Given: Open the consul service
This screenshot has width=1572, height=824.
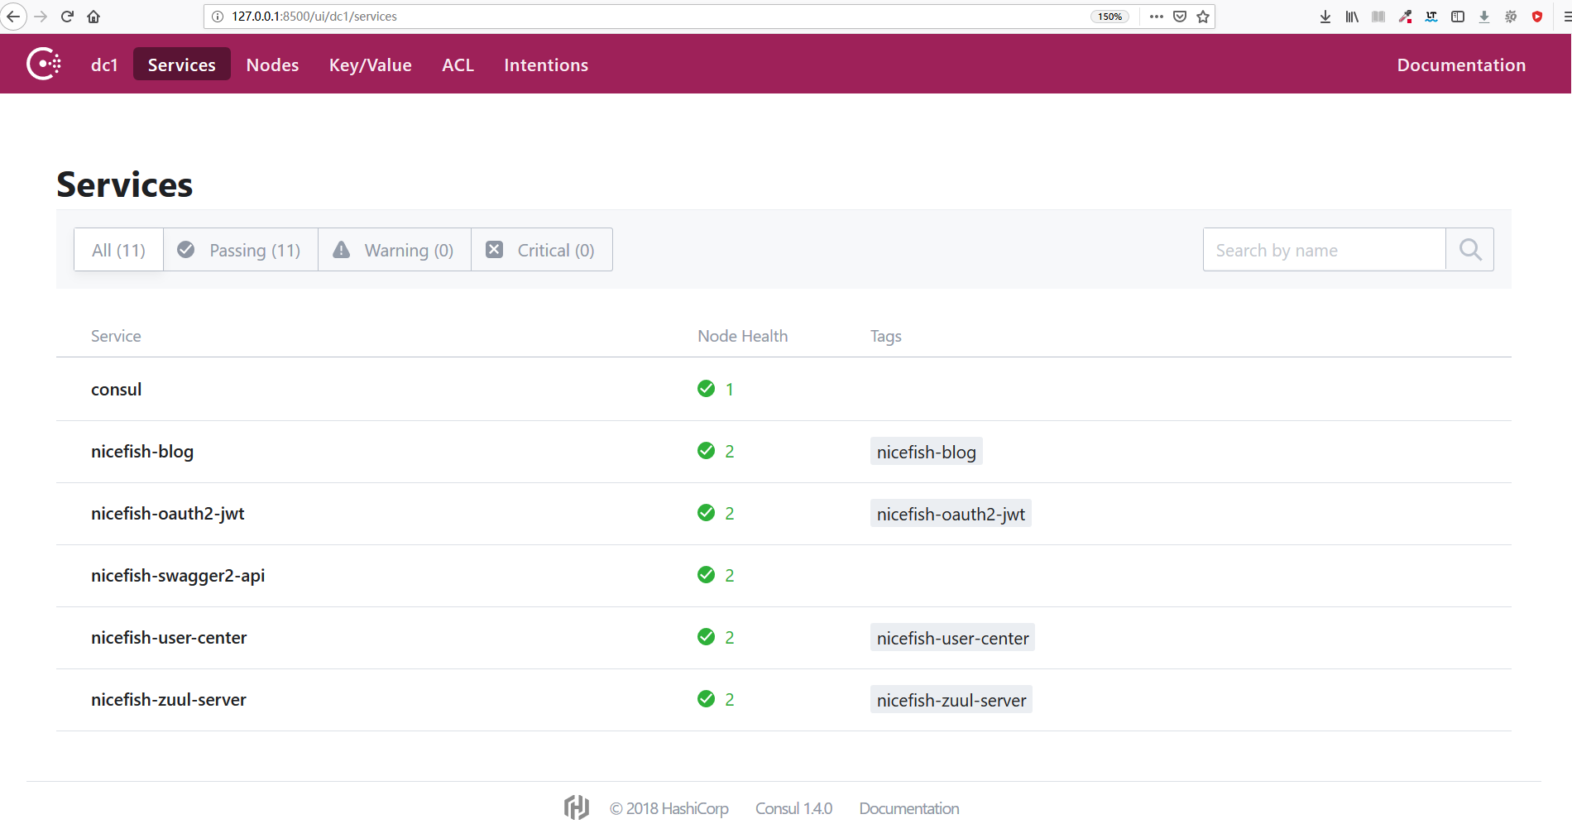Looking at the screenshot, I should 116,389.
